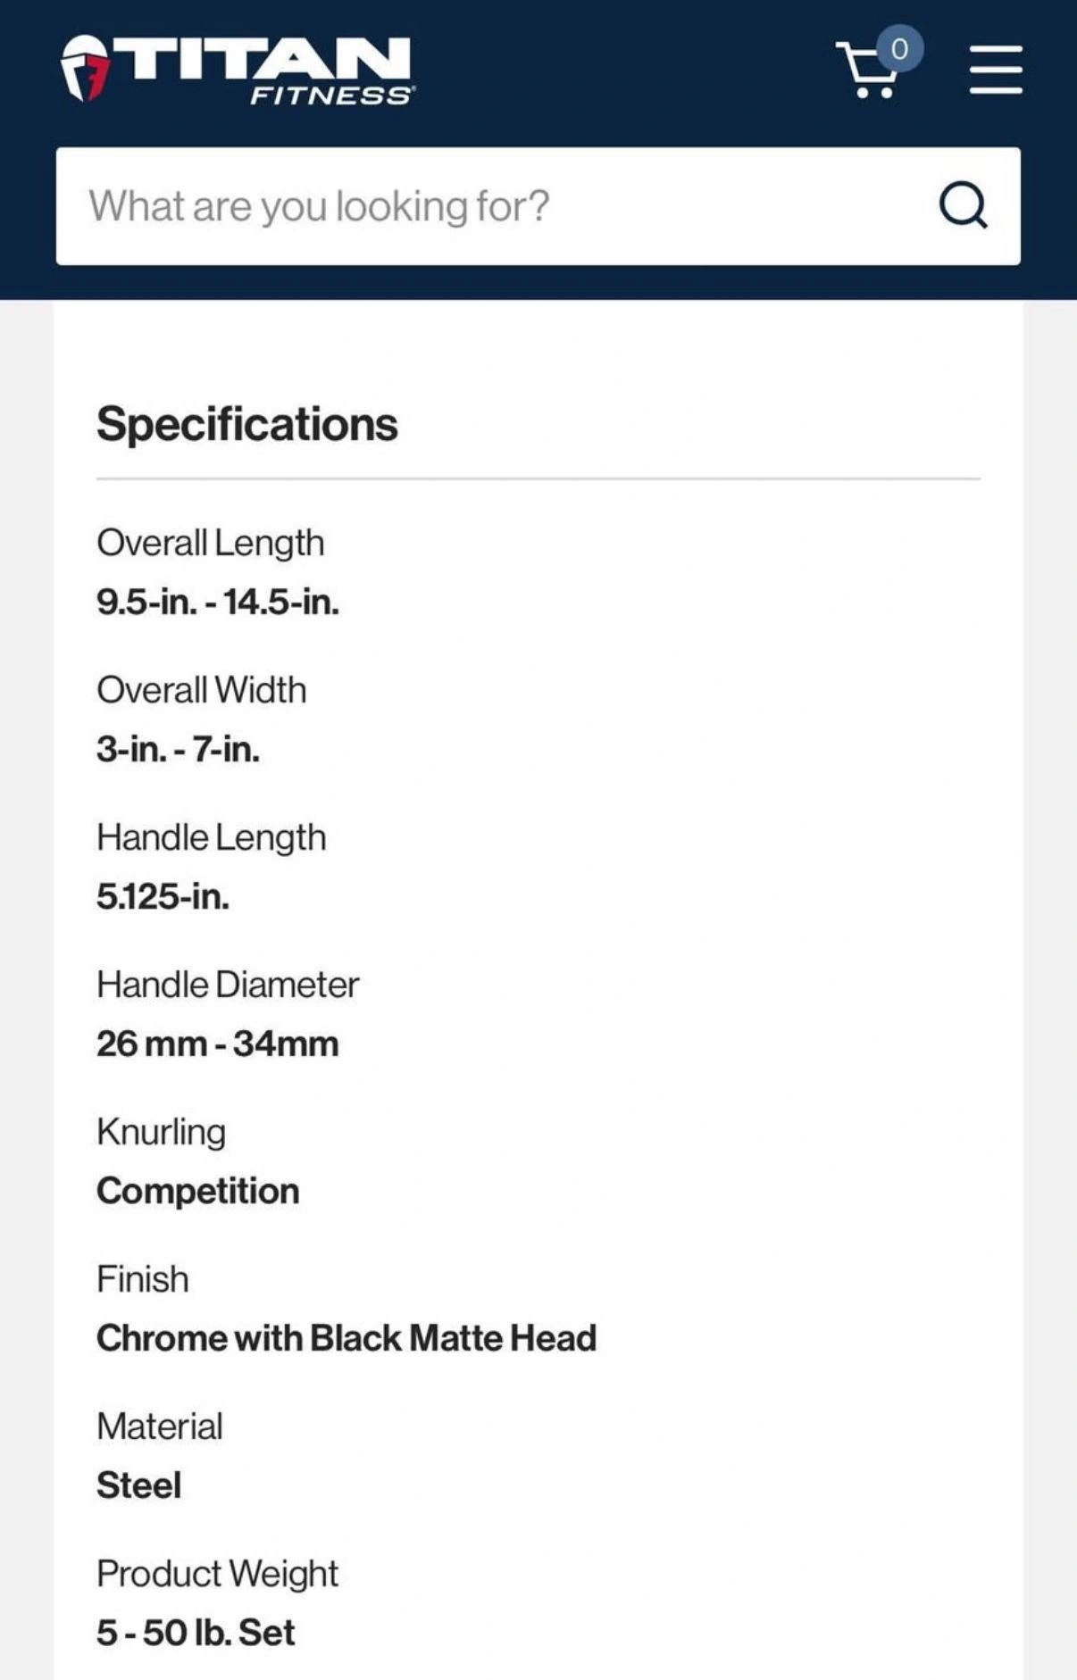
Task: Select the Overall Width label
Action: (x=202, y=690)
